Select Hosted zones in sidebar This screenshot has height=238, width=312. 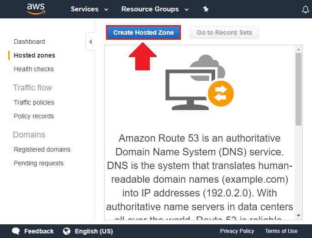[x=34, y=55]
